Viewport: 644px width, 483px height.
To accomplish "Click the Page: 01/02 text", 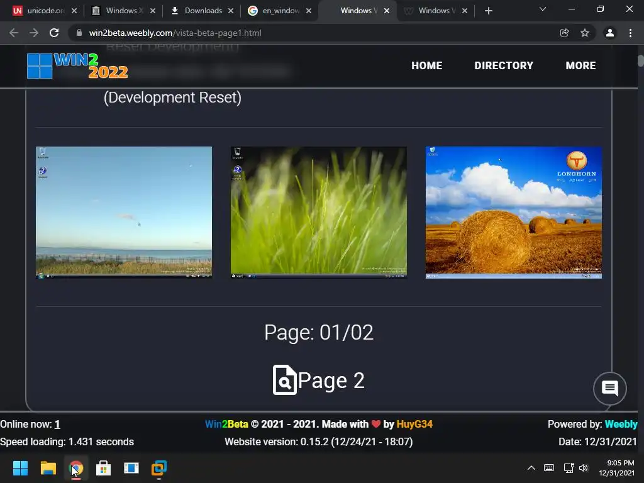I will click(x=319, y=332).
